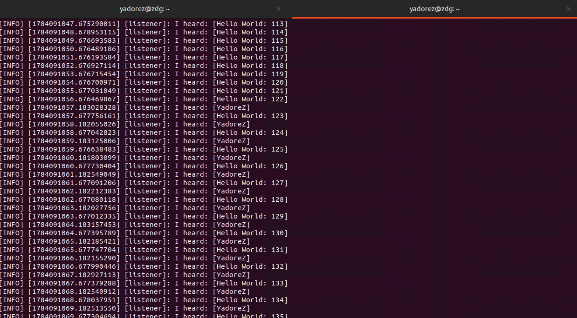Click the 'Hello World: 117' output line
Screen dimensions: 577x318
[144, 57]
